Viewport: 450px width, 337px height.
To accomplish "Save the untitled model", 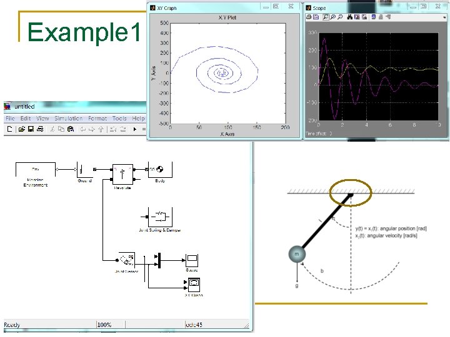I will pos(31,129).
